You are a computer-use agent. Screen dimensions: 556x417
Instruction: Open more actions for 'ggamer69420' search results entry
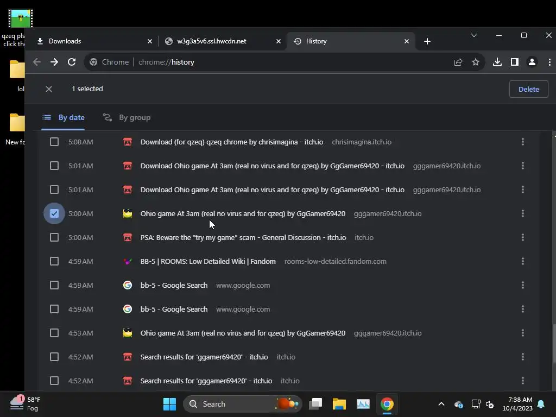pos(523,357)
